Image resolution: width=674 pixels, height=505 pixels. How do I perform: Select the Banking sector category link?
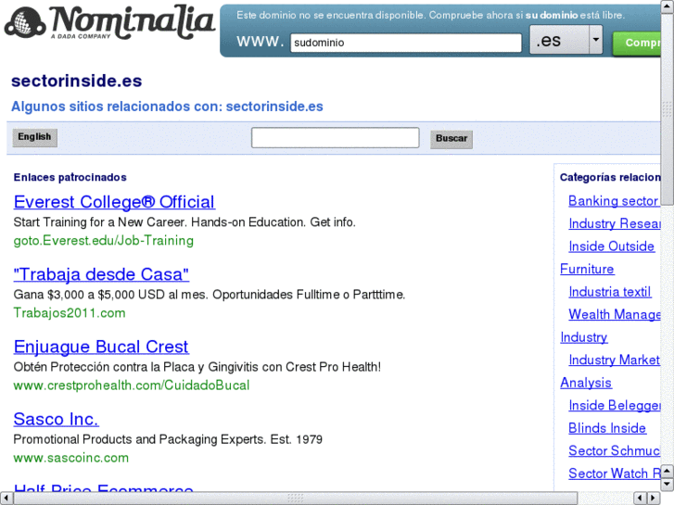tap(615, 201)
